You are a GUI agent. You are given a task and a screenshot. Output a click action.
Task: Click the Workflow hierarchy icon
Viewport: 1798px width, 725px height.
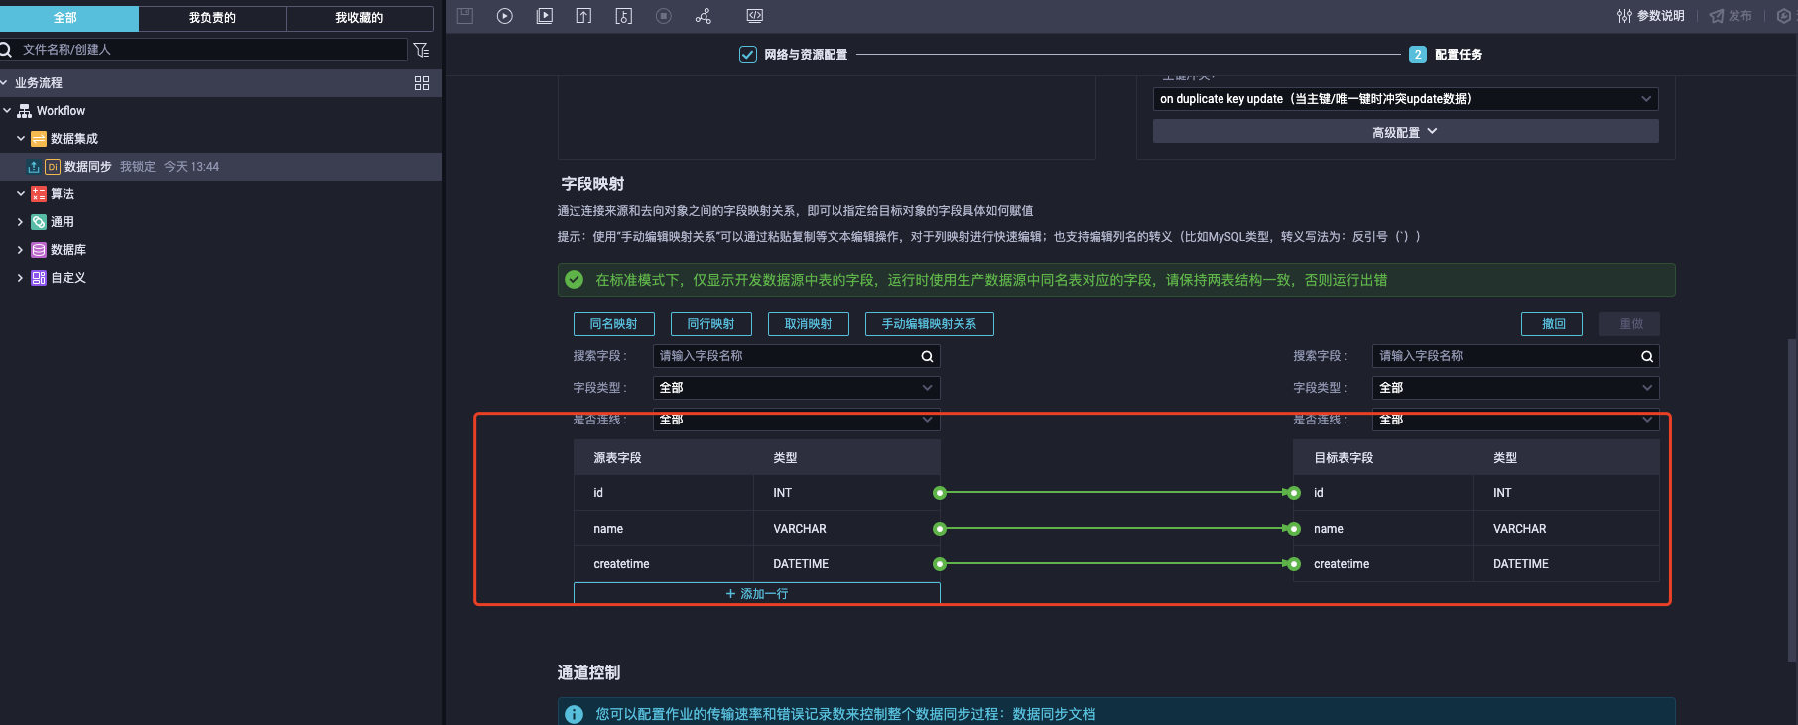tap(25, 111)
